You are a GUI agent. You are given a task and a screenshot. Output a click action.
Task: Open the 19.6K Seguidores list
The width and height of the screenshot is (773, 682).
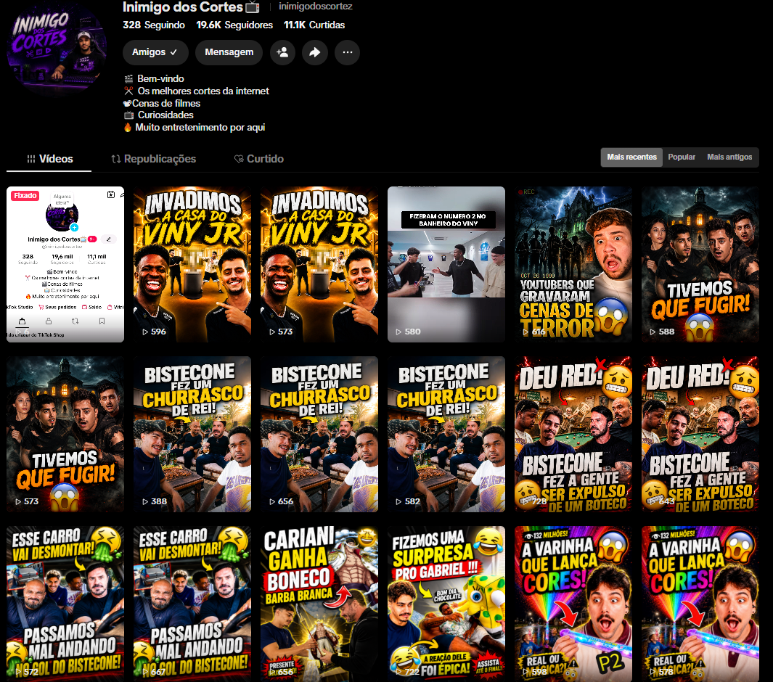coord(234,25)
